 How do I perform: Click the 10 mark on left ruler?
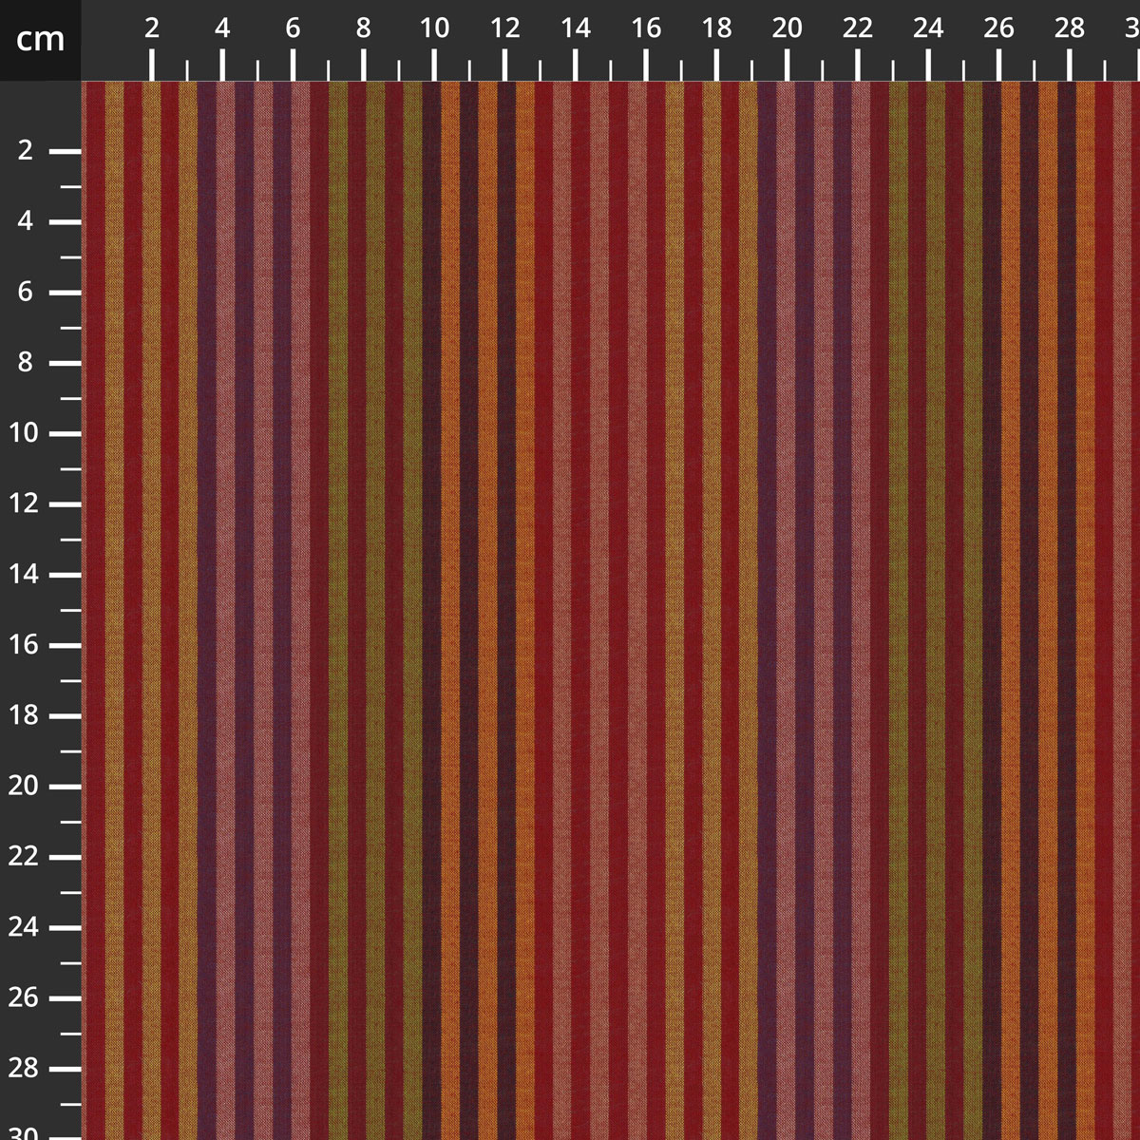(26, 433)
